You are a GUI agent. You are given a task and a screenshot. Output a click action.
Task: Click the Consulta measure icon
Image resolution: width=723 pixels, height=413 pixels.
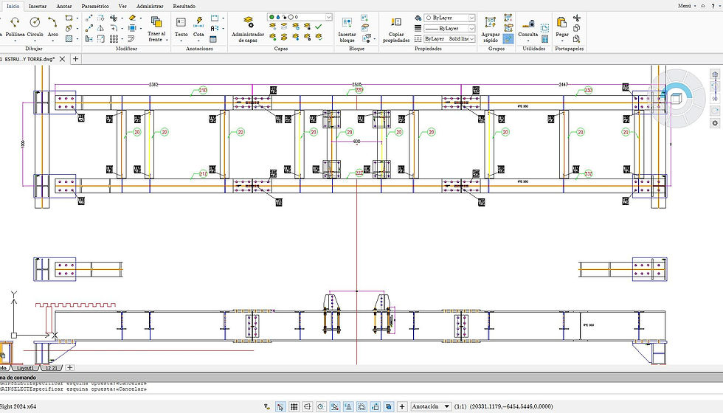click(x=528, y=23)
